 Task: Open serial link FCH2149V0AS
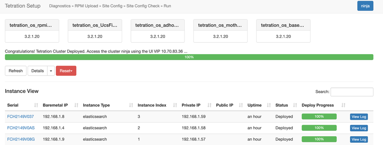(x=21, y=128)
